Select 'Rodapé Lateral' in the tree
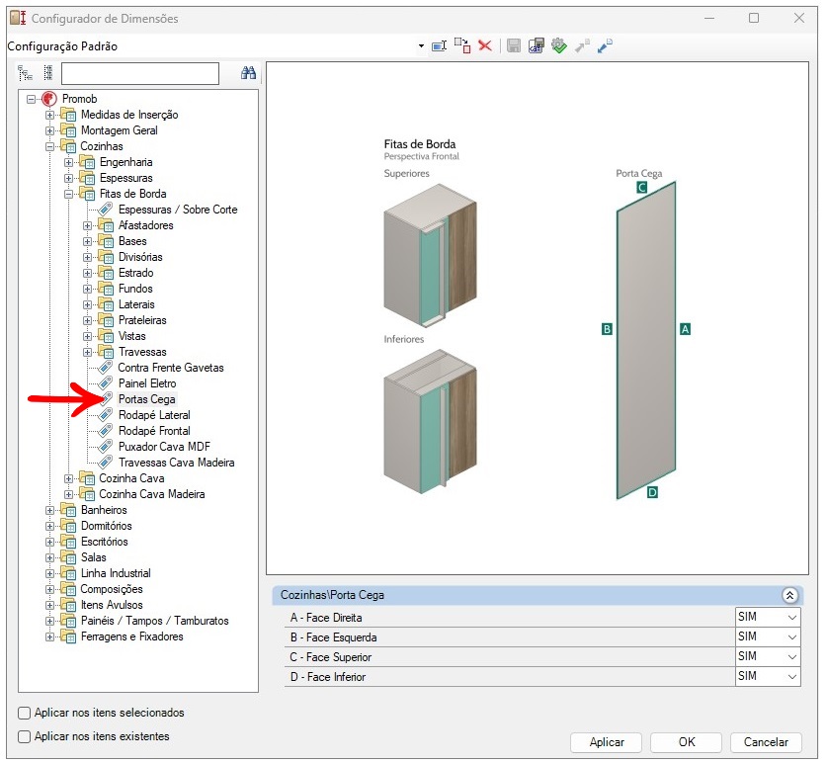The height and width of the screenshot is (763, 827). pyautogui.click(x=154, y=415)
